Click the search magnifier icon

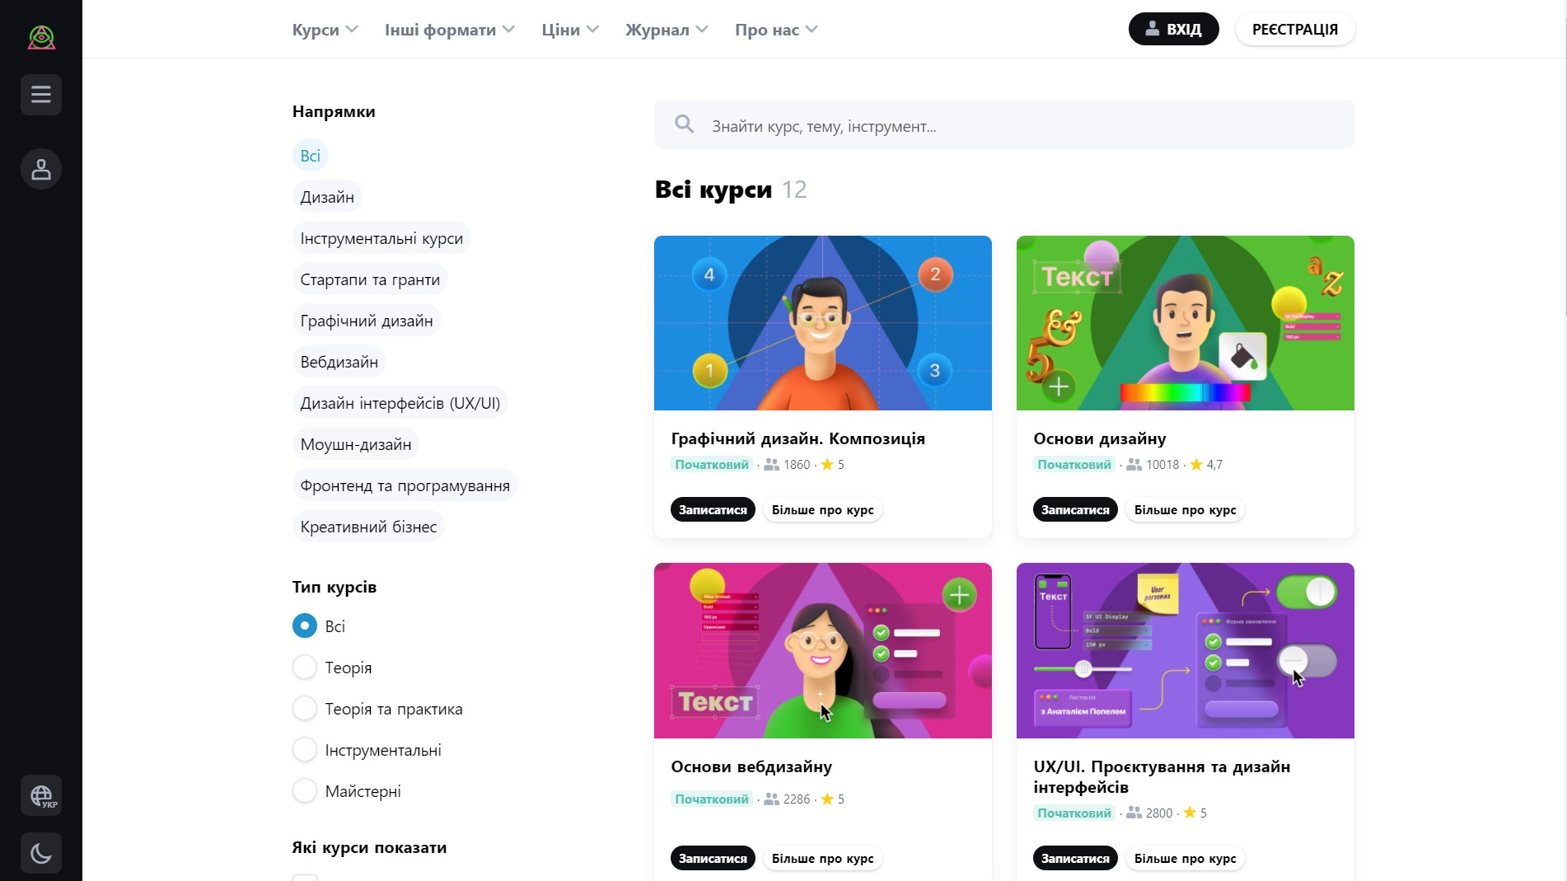684,124
